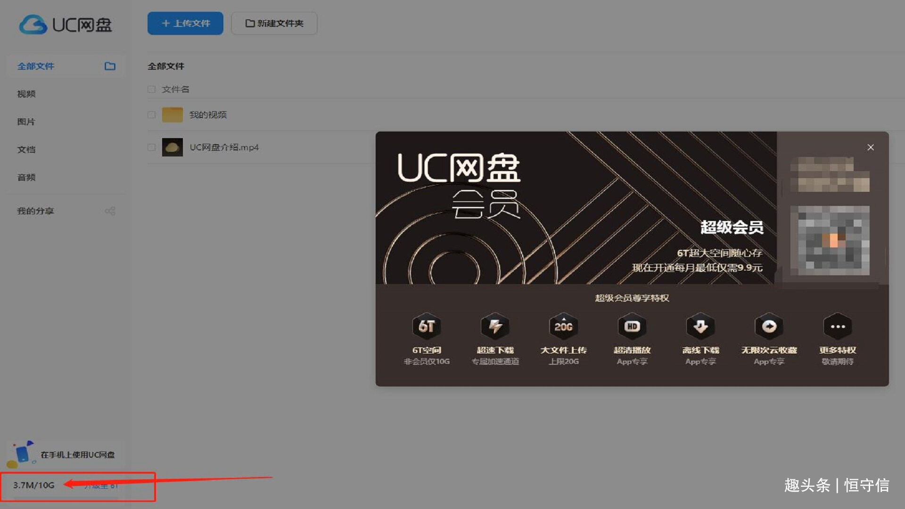
Task: Click the 新建文件夹 new folder button
Action: coord(274,23)
